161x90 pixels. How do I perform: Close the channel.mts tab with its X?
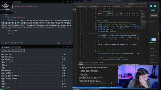tap(111, 7)
